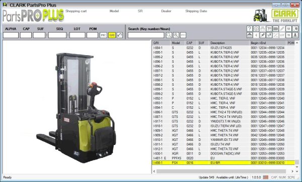Sort by Begin->End column header
Image resolution: width=302 pixels, height=182 pixels.
pos(268,43)
